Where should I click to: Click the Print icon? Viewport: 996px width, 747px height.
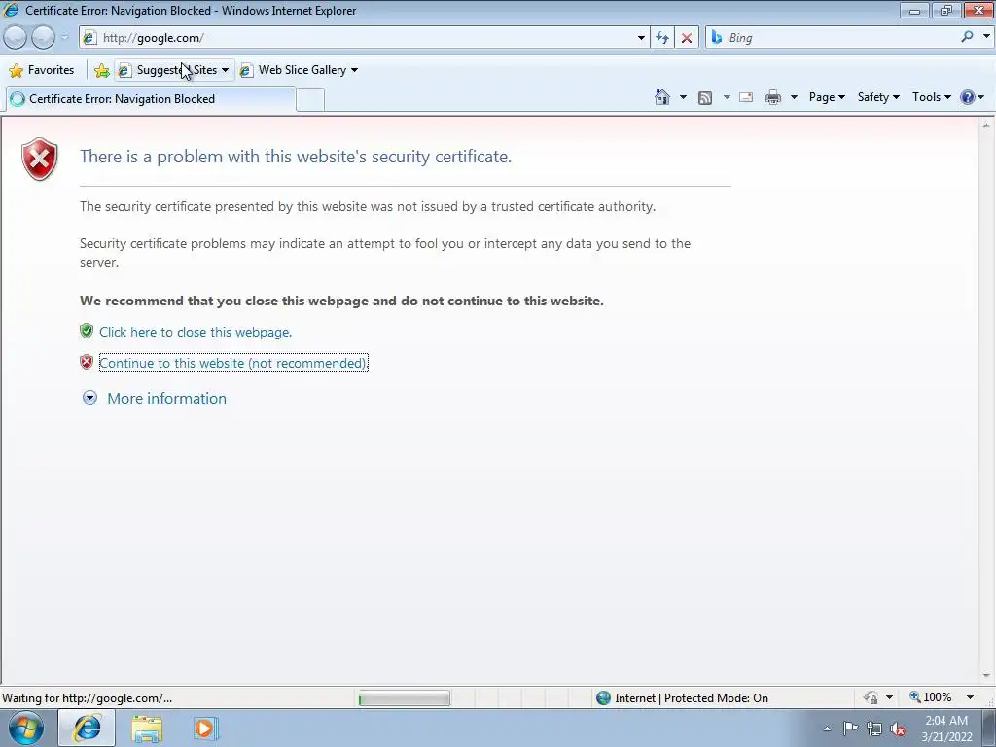(773, 98)
